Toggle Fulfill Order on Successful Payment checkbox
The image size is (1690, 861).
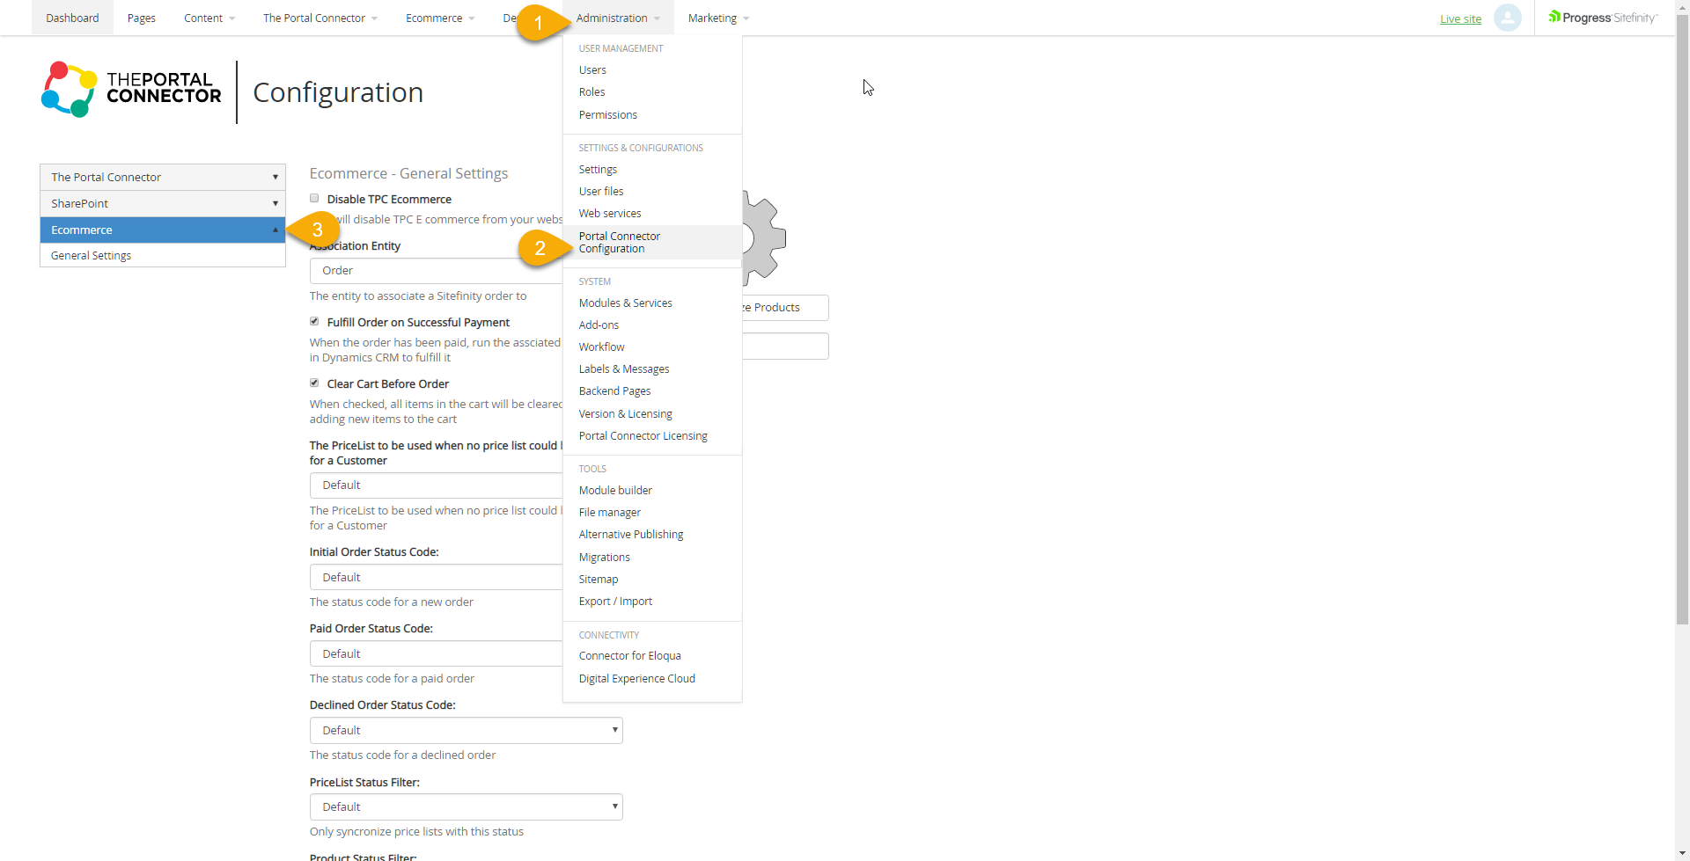click(314, 322)
